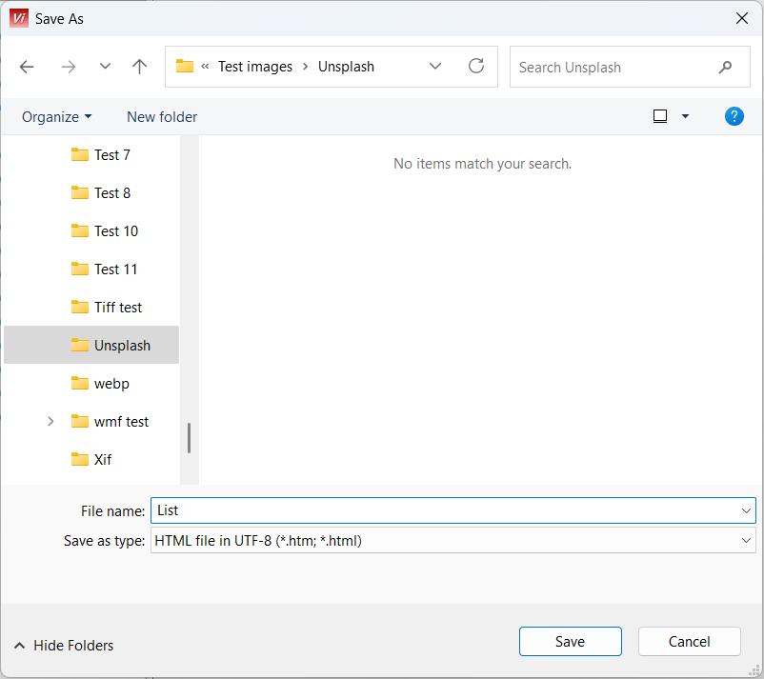This screenshot has height=679, width=764.
Task: Open the Organize menu
Action: (57, 116)
